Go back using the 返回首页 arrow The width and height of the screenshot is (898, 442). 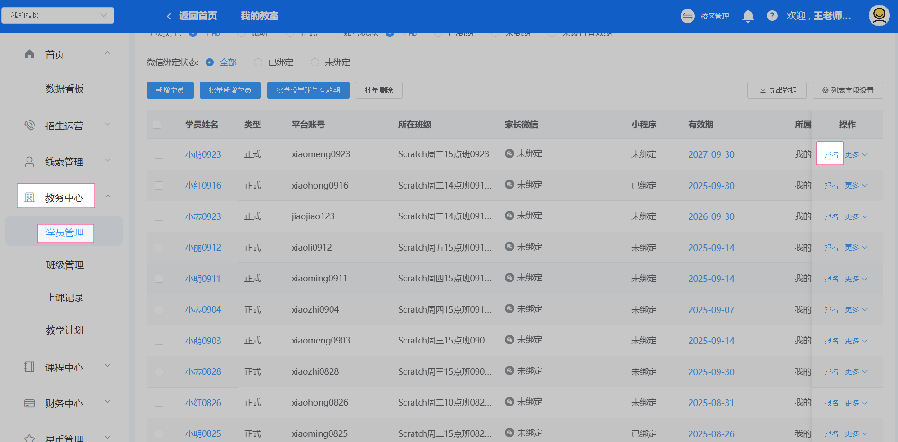point(169,16)
